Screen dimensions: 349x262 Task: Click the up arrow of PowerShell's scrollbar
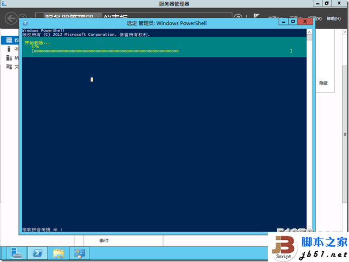coord(309,32)
